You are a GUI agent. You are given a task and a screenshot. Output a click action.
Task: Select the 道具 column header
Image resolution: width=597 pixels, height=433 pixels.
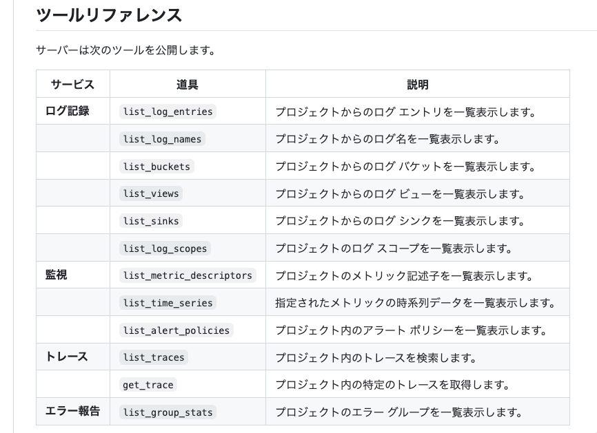[187, 84]
